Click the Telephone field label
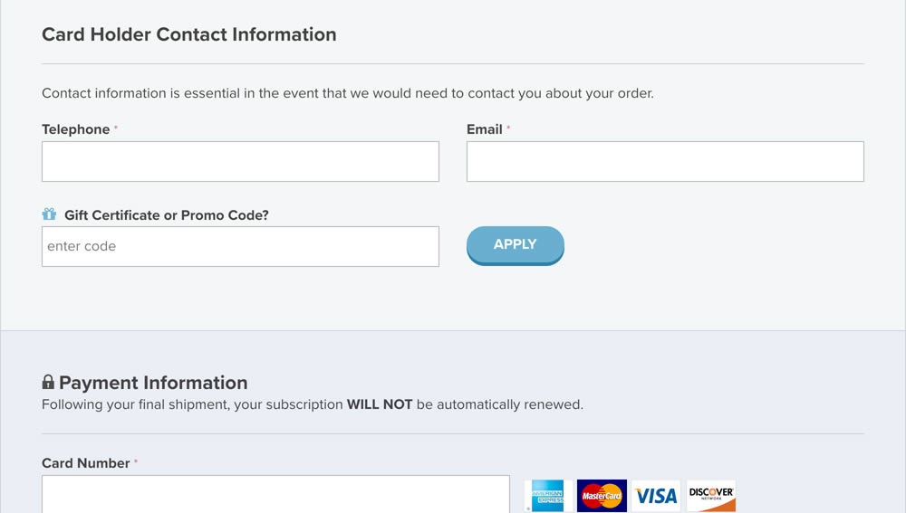The width and height of the screenshot is (906, 513). [76, 129]
